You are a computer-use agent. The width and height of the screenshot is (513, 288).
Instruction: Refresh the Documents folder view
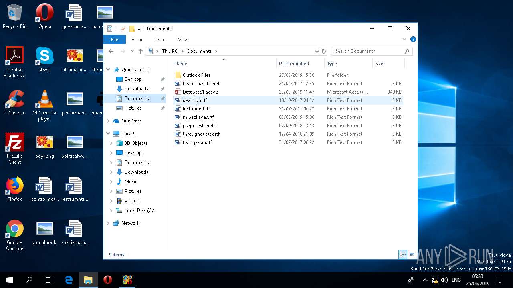coord(324,51)
